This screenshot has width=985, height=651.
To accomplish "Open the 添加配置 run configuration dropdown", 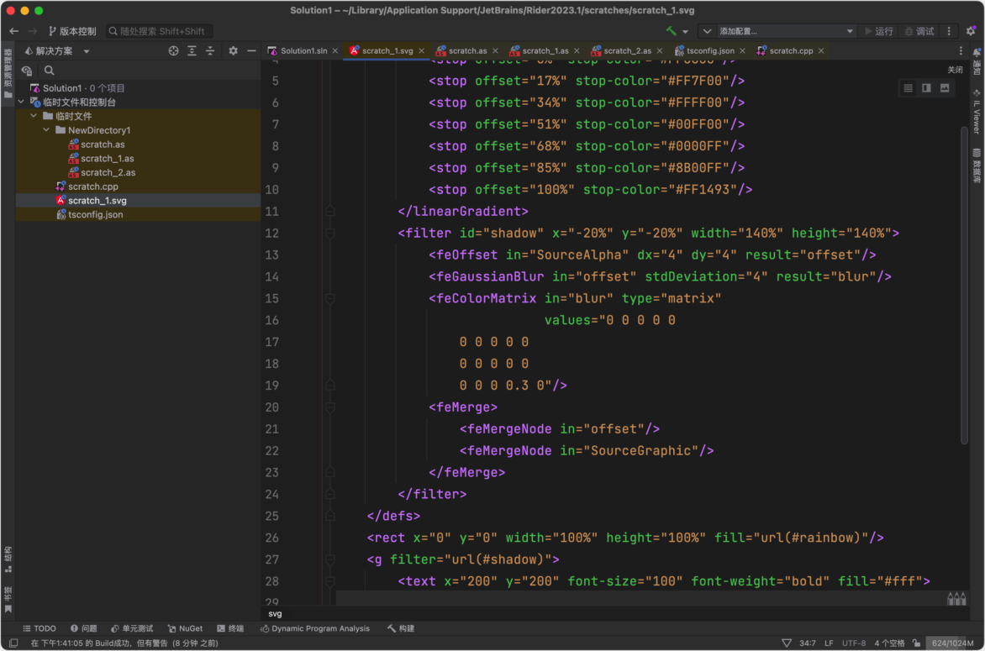I will pos(785,31).
